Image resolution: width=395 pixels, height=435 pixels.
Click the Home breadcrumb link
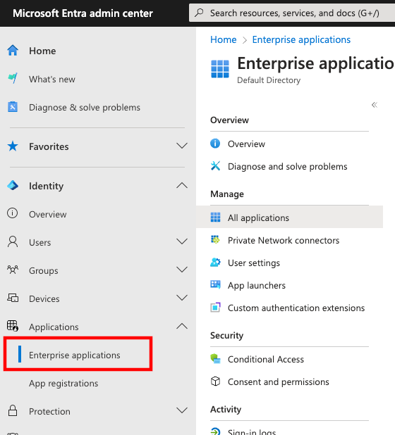click(223, 39)
